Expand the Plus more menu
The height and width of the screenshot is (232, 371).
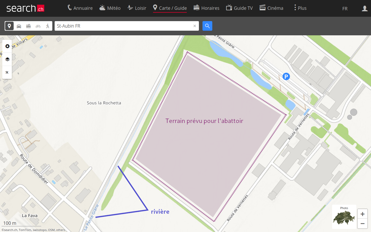click(x=300, y=8)
